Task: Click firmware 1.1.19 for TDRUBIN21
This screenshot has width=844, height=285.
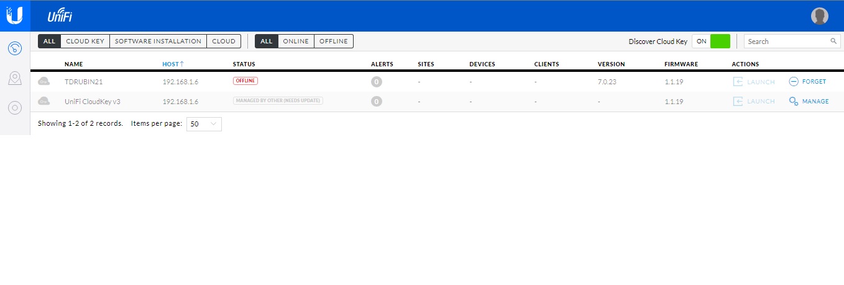Action: pos(674,82)
